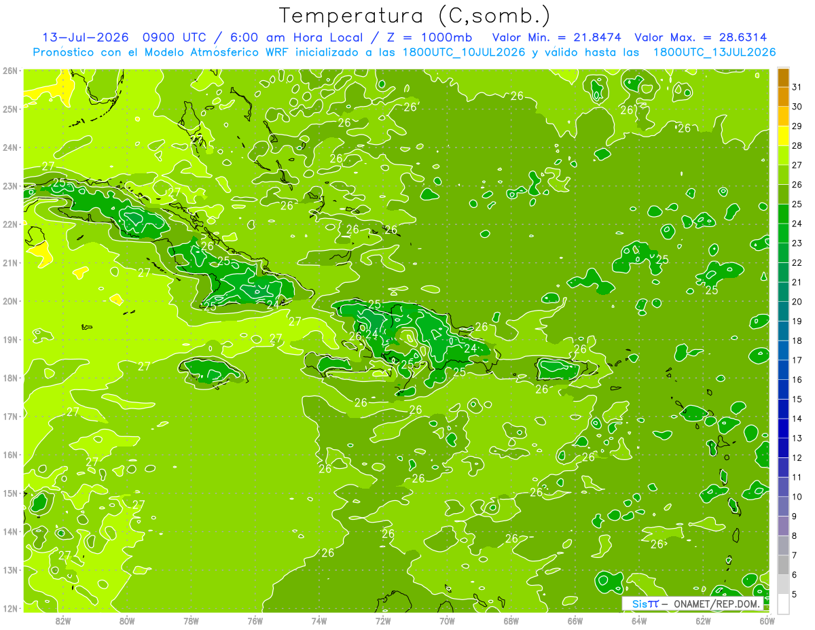The height and width of the screenshot is (630, 815).
Task: Click the legend color band between 5 and 6
Action: pos(783,584)
